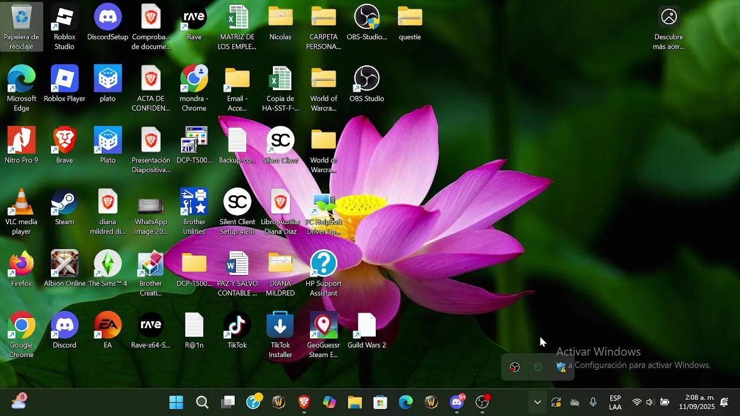Select the PAZ Y SALVO CONTABLE Word document

237,274
